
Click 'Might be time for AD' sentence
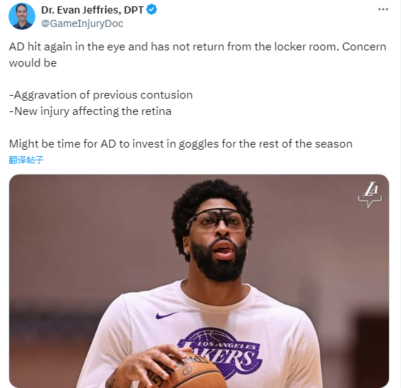[181, 144]
